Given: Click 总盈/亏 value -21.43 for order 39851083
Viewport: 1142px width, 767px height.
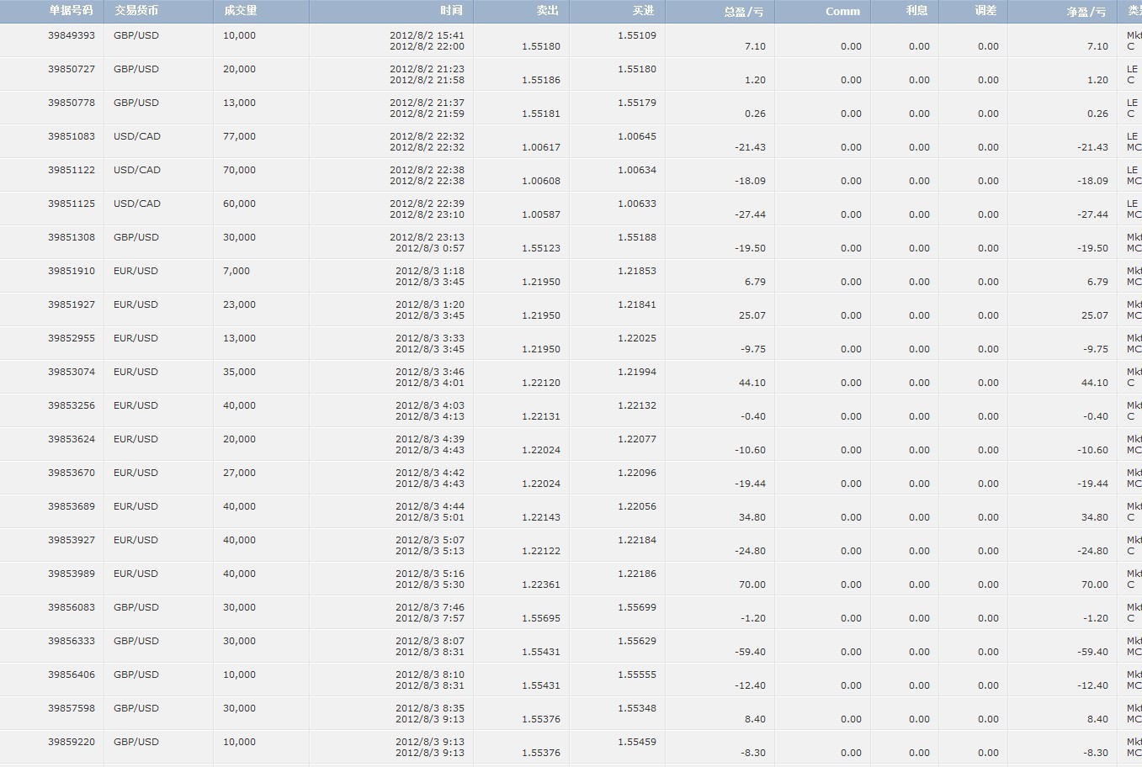Looking at the screenshot, I should point(751,147).
